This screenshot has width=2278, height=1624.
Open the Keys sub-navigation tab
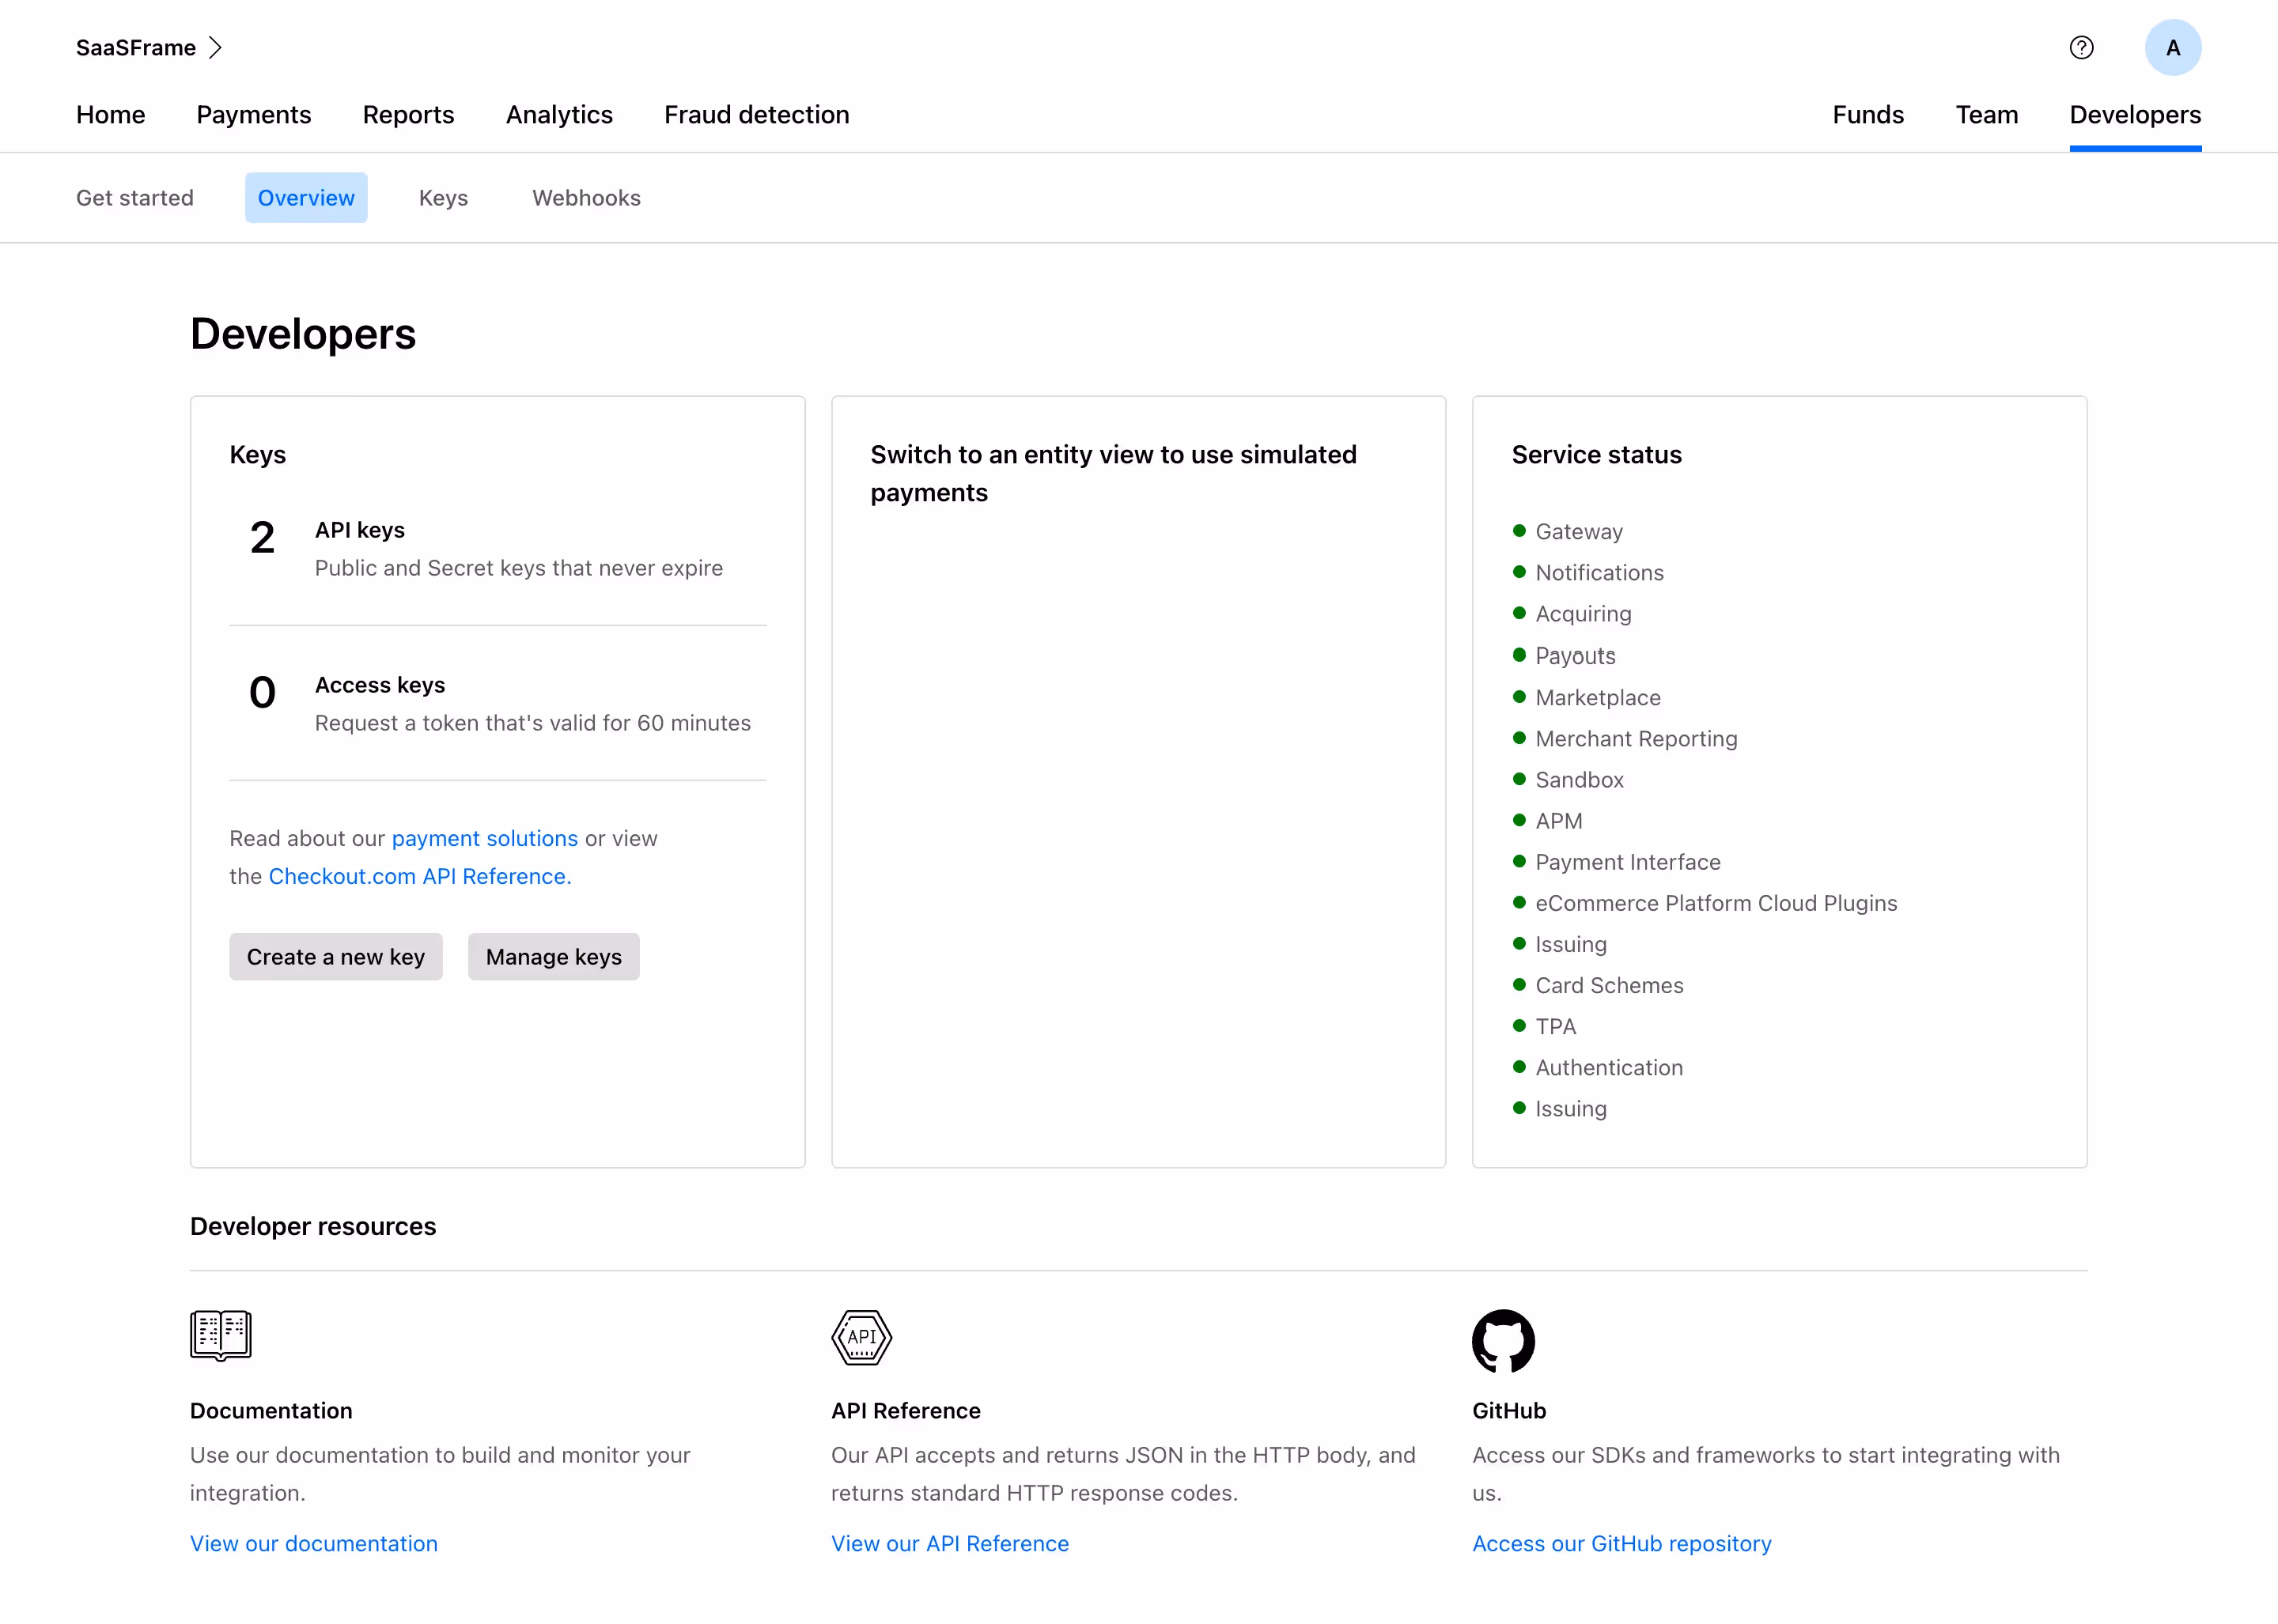coord(443,197)
